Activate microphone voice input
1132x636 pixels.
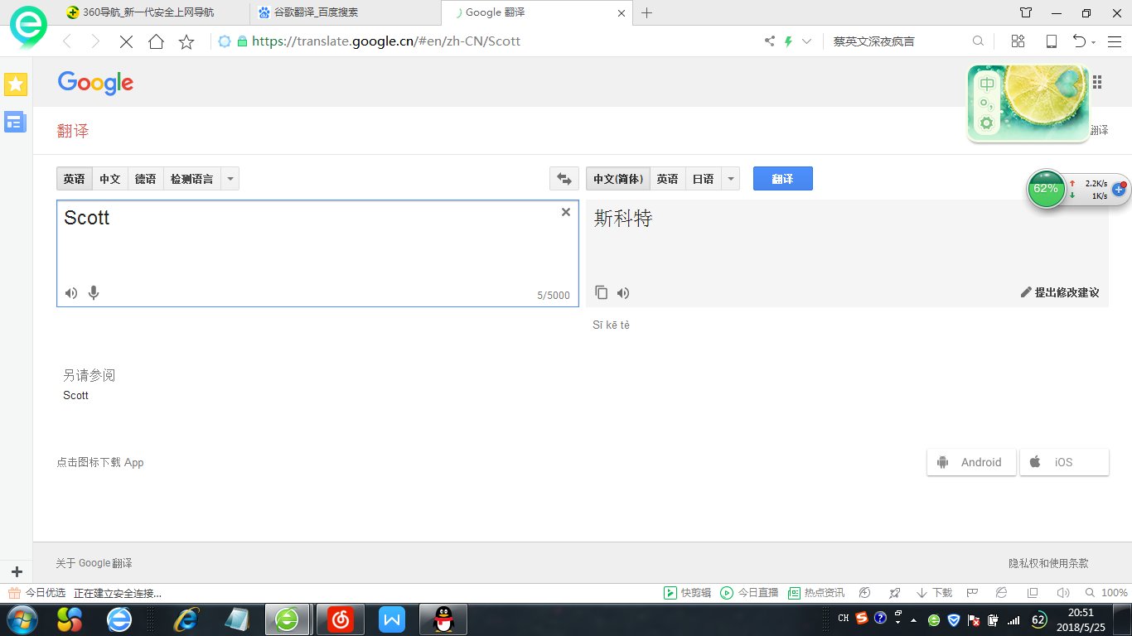(x=93, y=292)
